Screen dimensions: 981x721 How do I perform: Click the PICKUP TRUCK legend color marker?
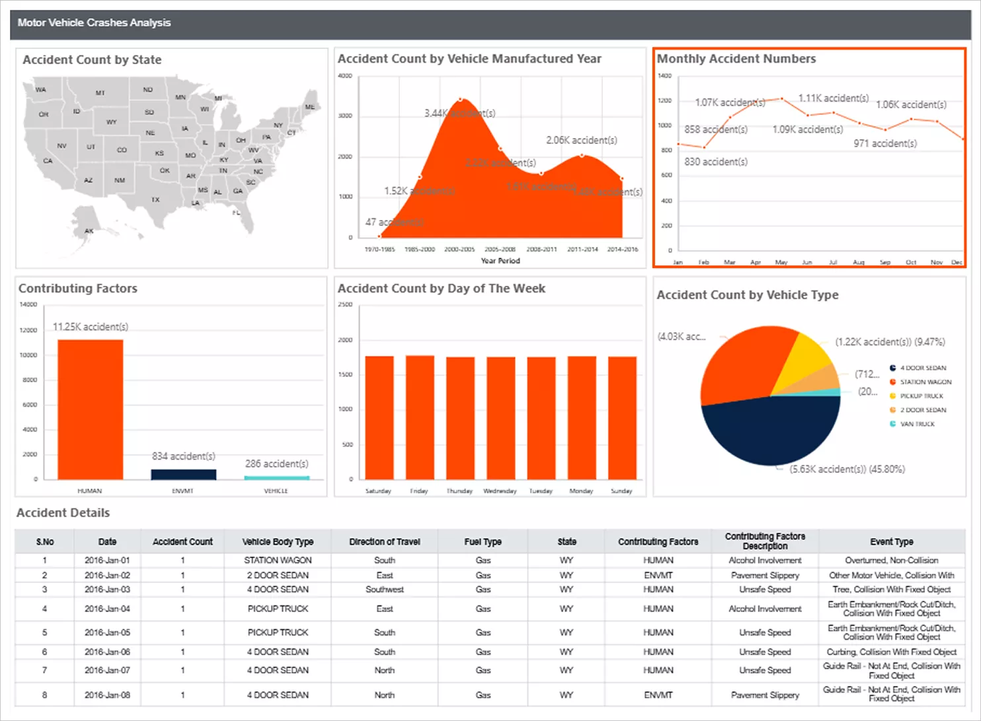(892, 396)
